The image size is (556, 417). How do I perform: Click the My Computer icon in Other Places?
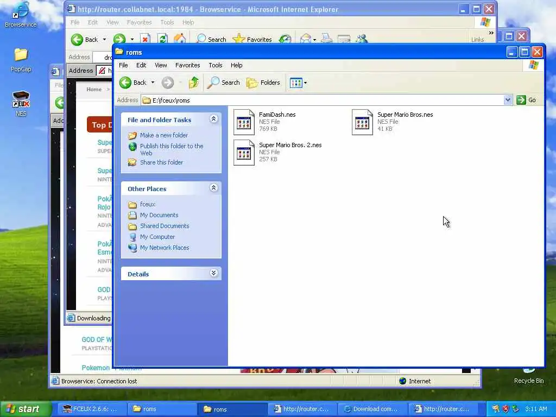tap(132, 237)
